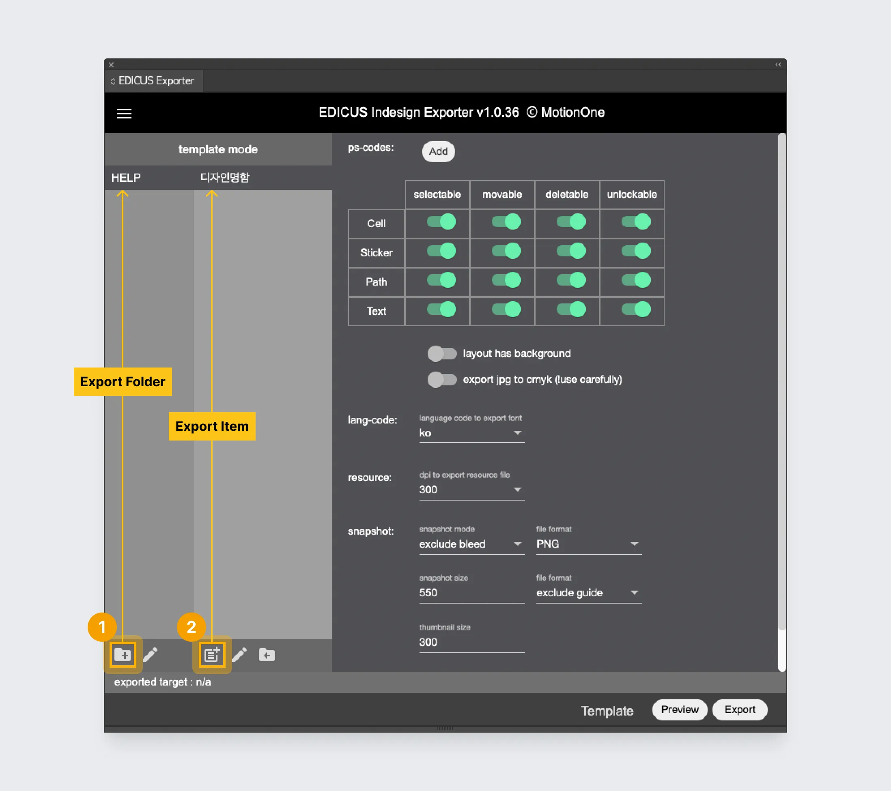This screenshot has height=791, width=891.
Task: Toggle Text deletable switch
Action: click(571, 310)
